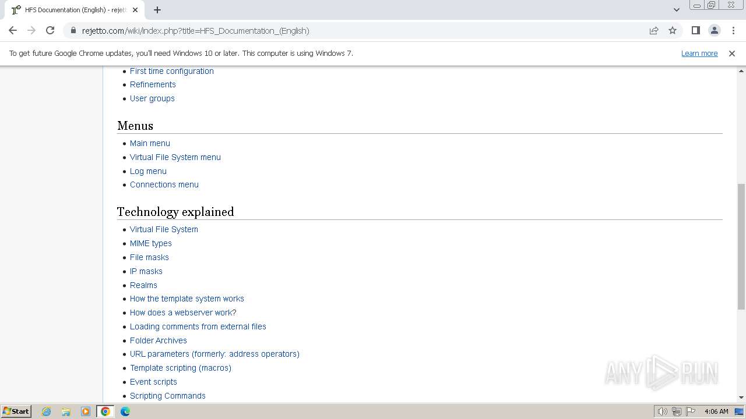This screenshot has height=419, width=746.
Task: Open the Folder Archives link
Action: point(159,340)
